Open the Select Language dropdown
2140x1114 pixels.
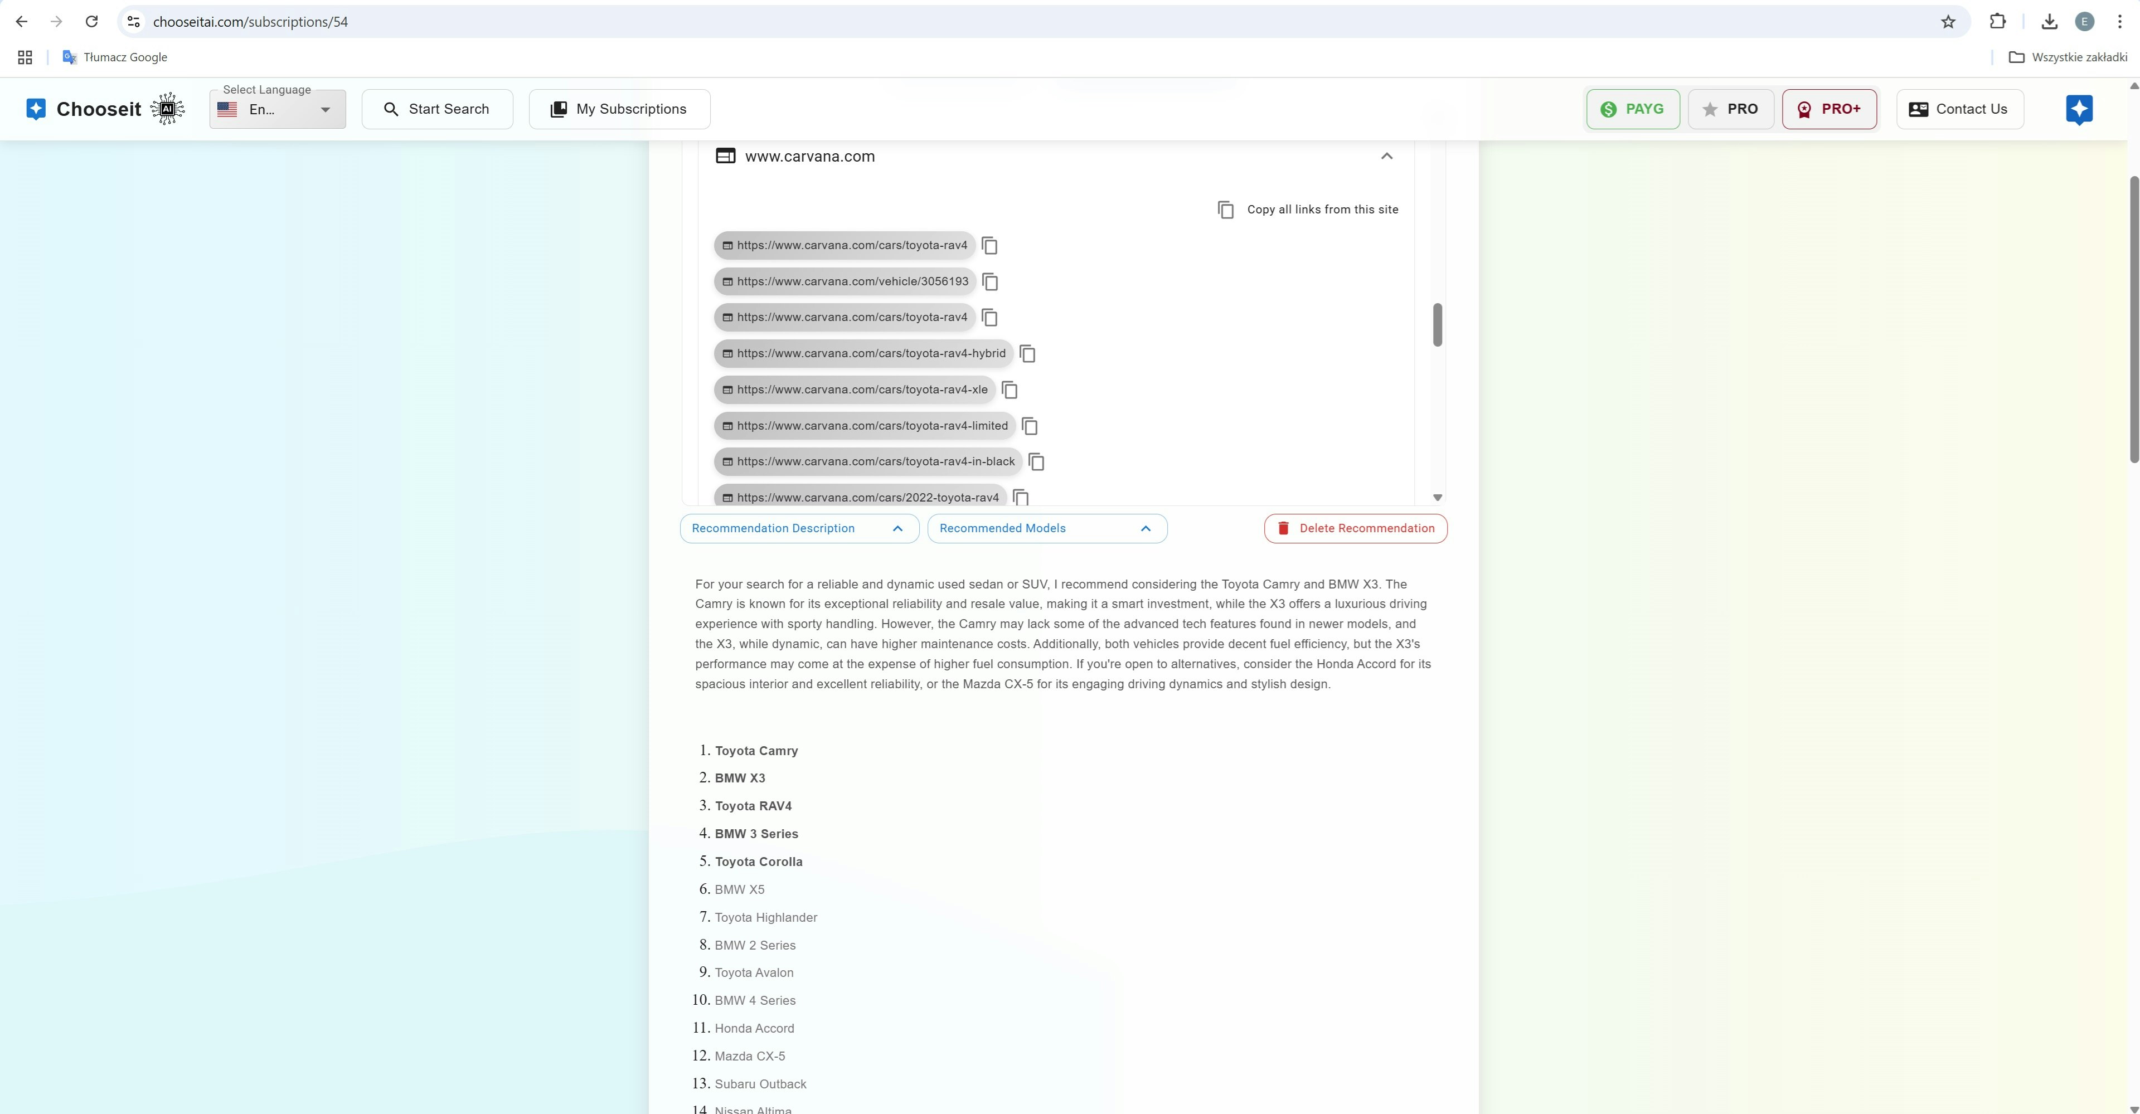pos(278,110)
